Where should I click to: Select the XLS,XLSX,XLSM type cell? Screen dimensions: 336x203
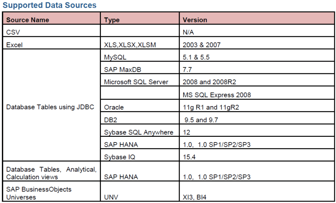click(130, 45)
